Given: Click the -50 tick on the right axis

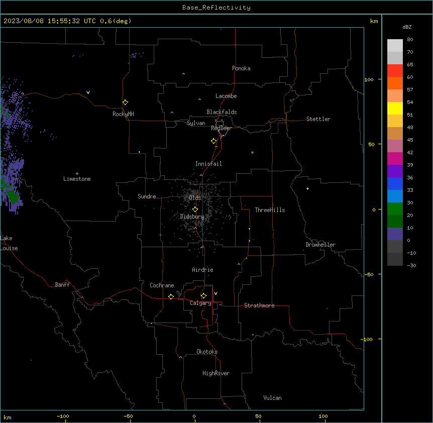Looking at the screenshot, I should point(369,274).
